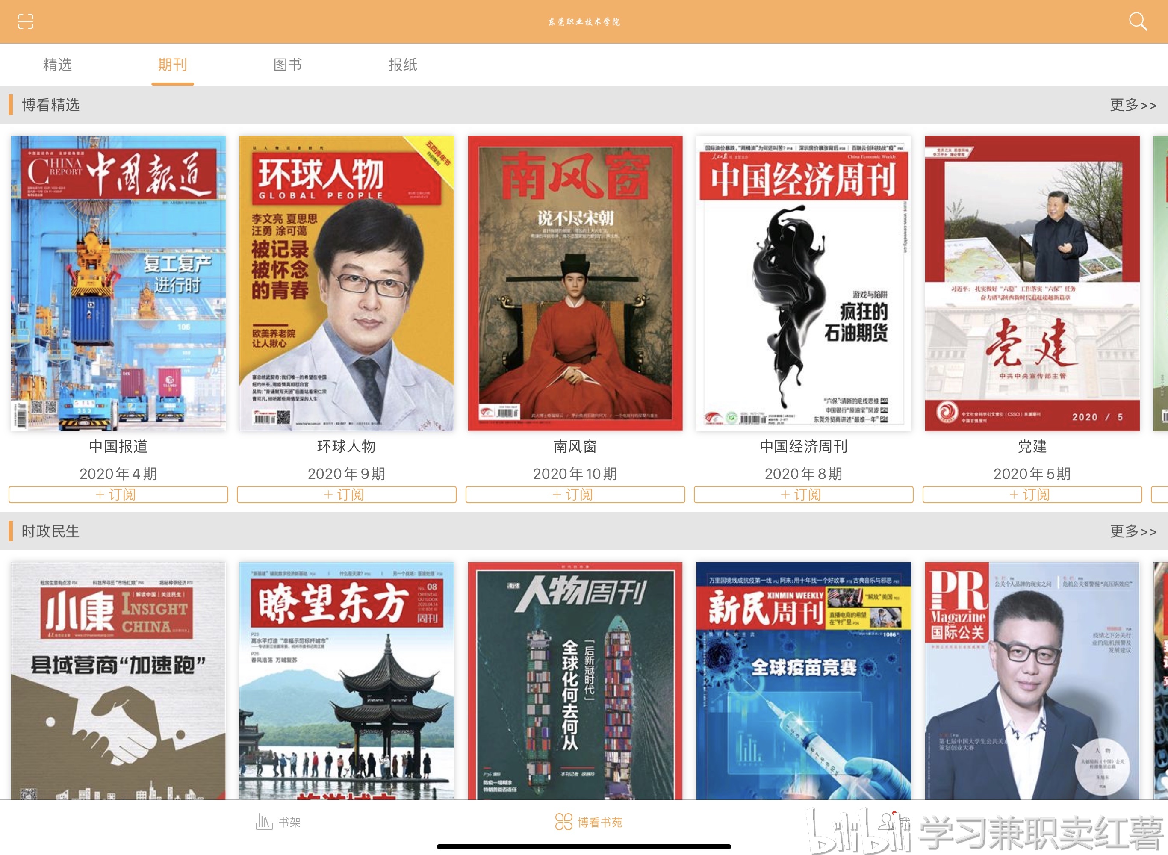
Task: Subscribe to 环球人物 magazine
Action: click(x=346, y=494)
